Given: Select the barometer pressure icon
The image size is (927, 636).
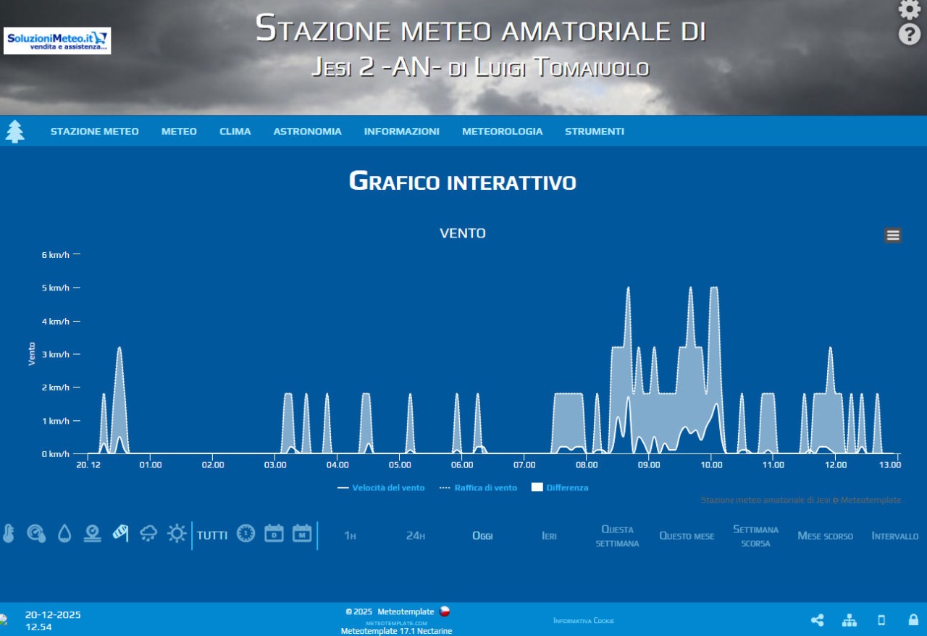Looking at the screenshot, I should tap(92, 534).
